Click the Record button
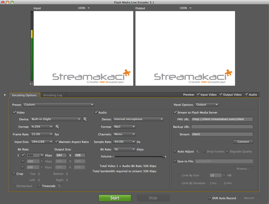Image resolution: width=269 pixels, height=204 pixels. [249, 198]
